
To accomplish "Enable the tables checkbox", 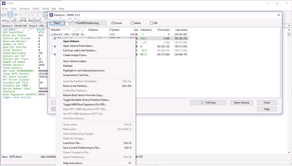I will pyautogui.click(x=132, y=23).
